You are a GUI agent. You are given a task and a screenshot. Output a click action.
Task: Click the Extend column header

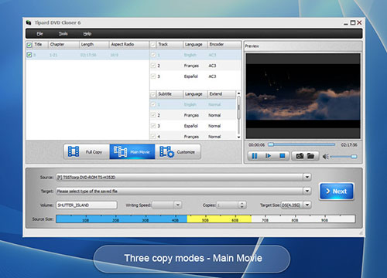[x=221, y=94]
